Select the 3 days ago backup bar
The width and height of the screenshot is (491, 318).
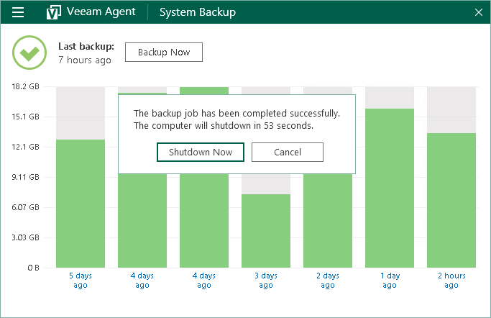point(266,231)
